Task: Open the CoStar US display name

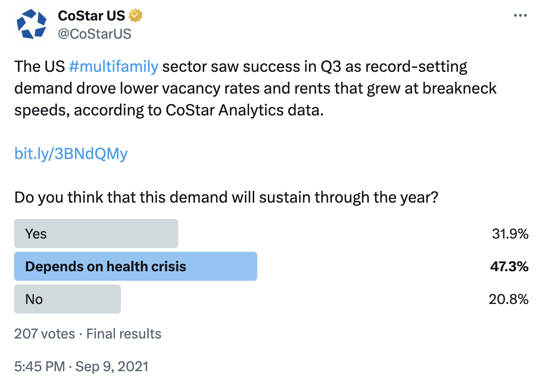Action: (91, 16)
